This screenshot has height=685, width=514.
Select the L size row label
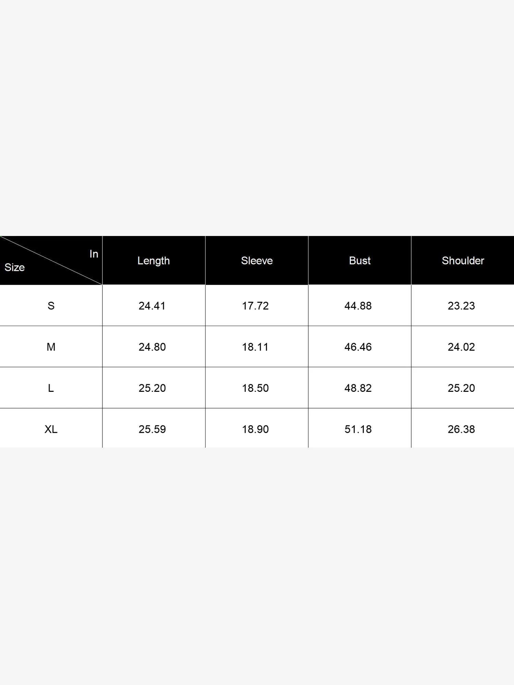pos(51,388)
